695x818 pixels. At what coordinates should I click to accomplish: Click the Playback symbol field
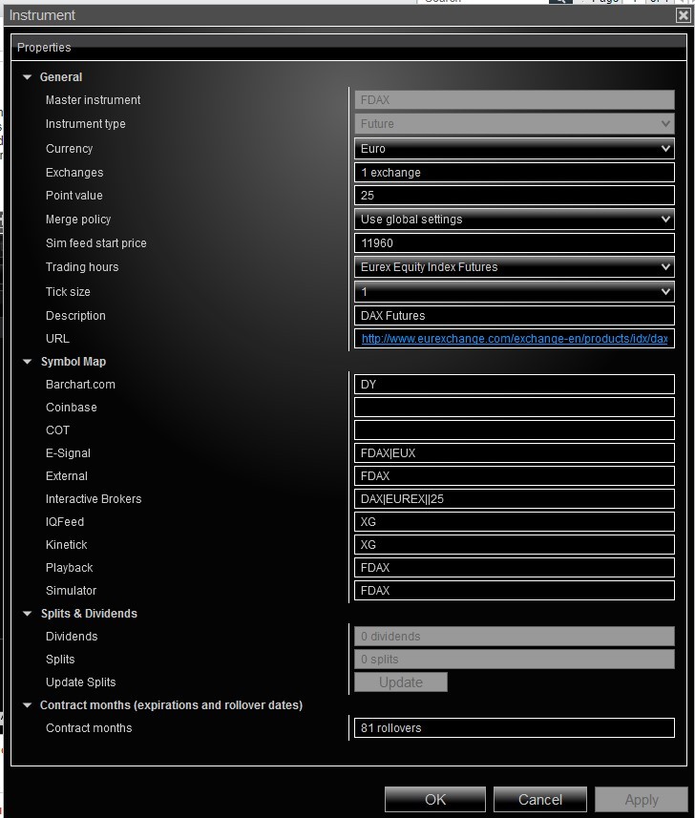(x=514, y=568)
